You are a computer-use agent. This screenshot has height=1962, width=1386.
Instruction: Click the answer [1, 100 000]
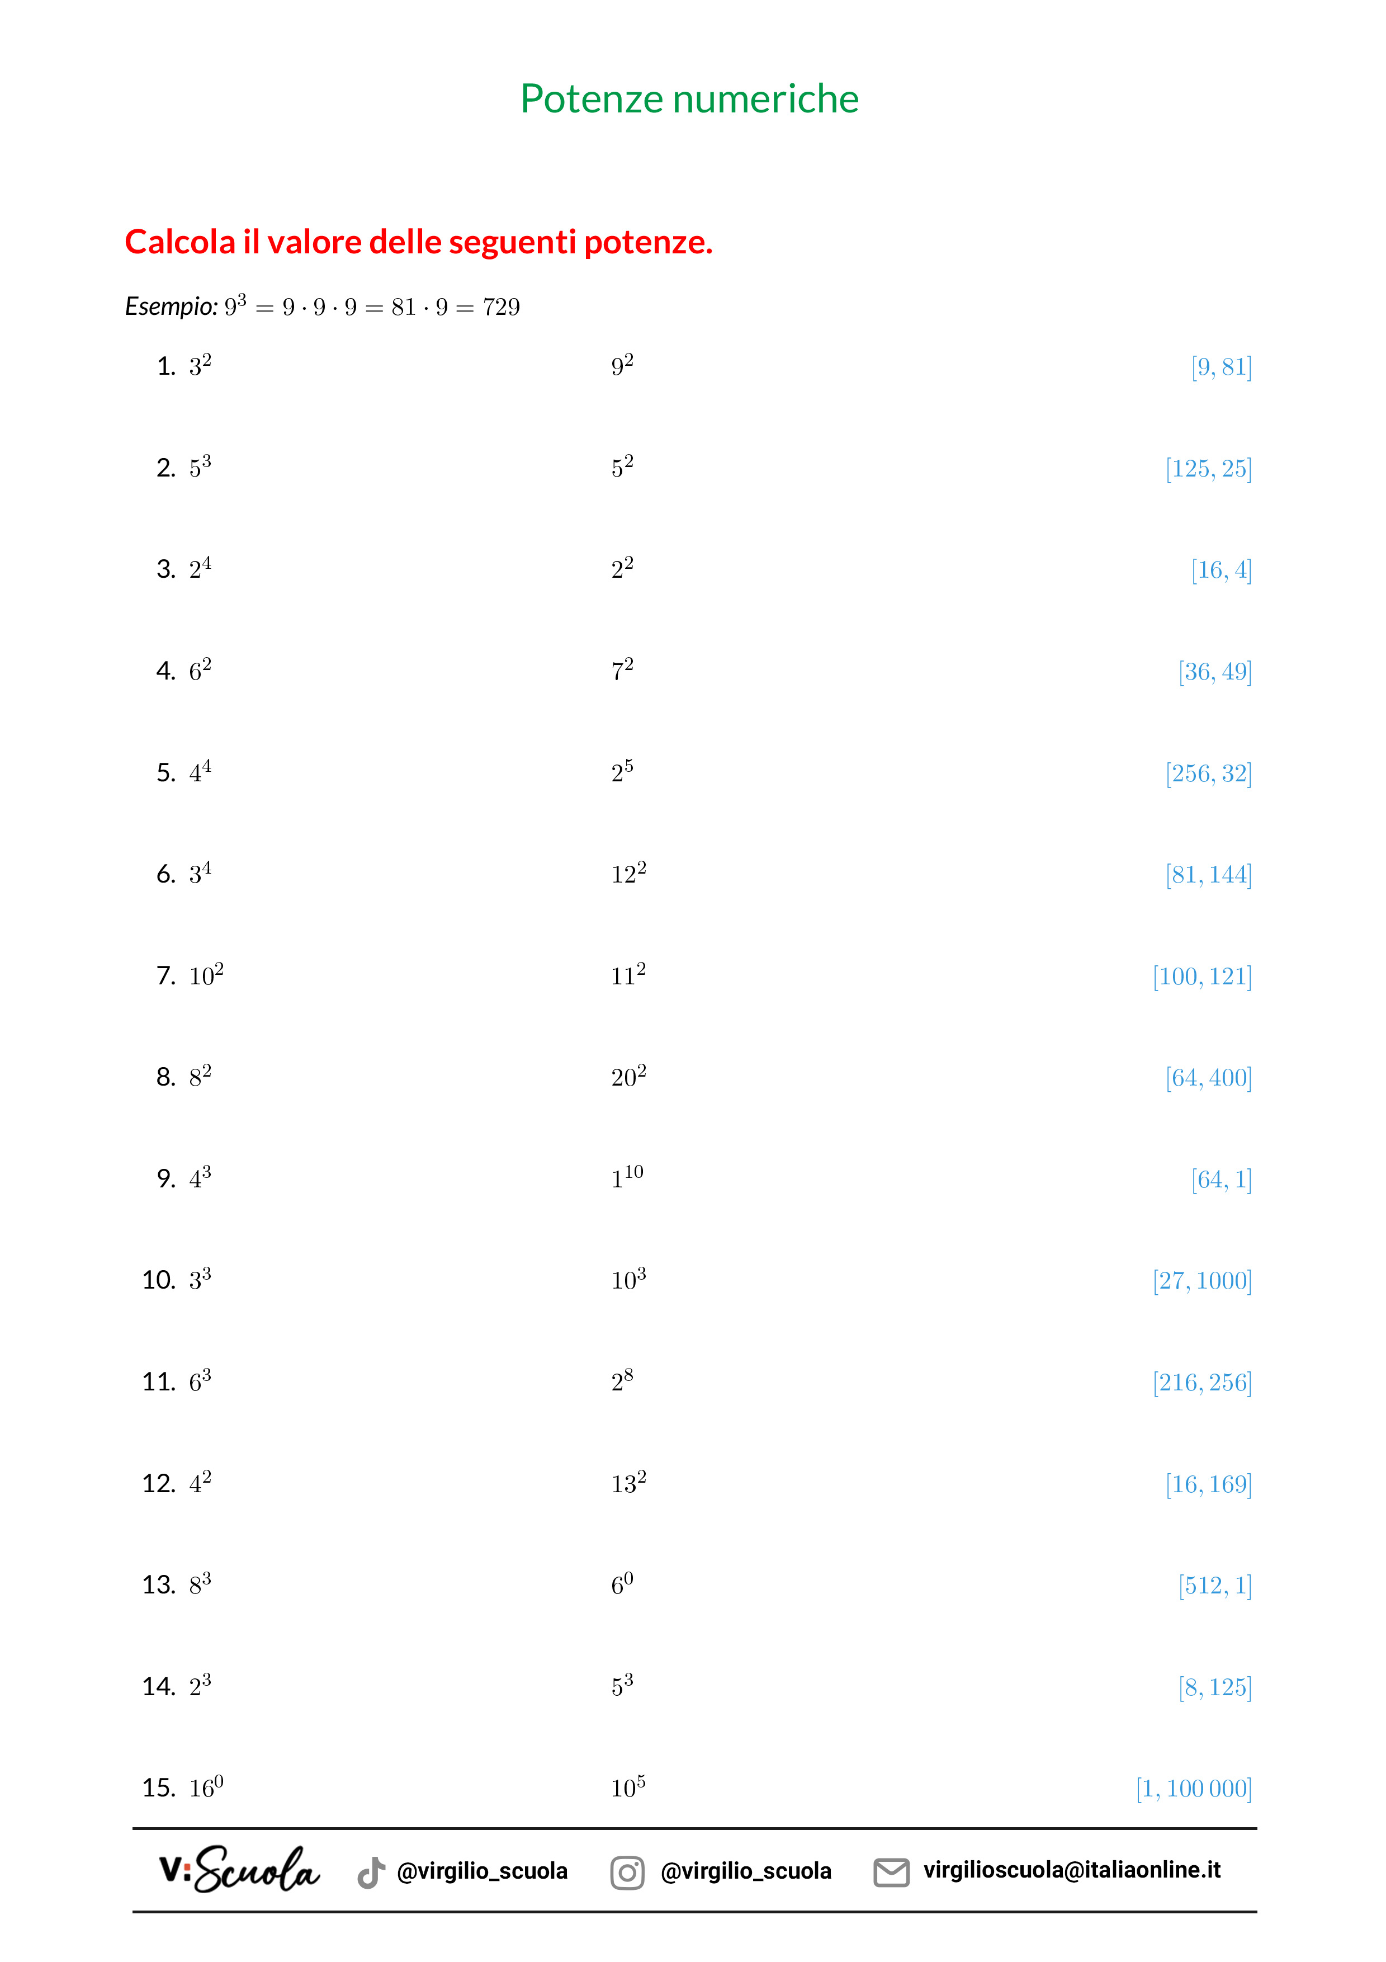[1193, 1789]
